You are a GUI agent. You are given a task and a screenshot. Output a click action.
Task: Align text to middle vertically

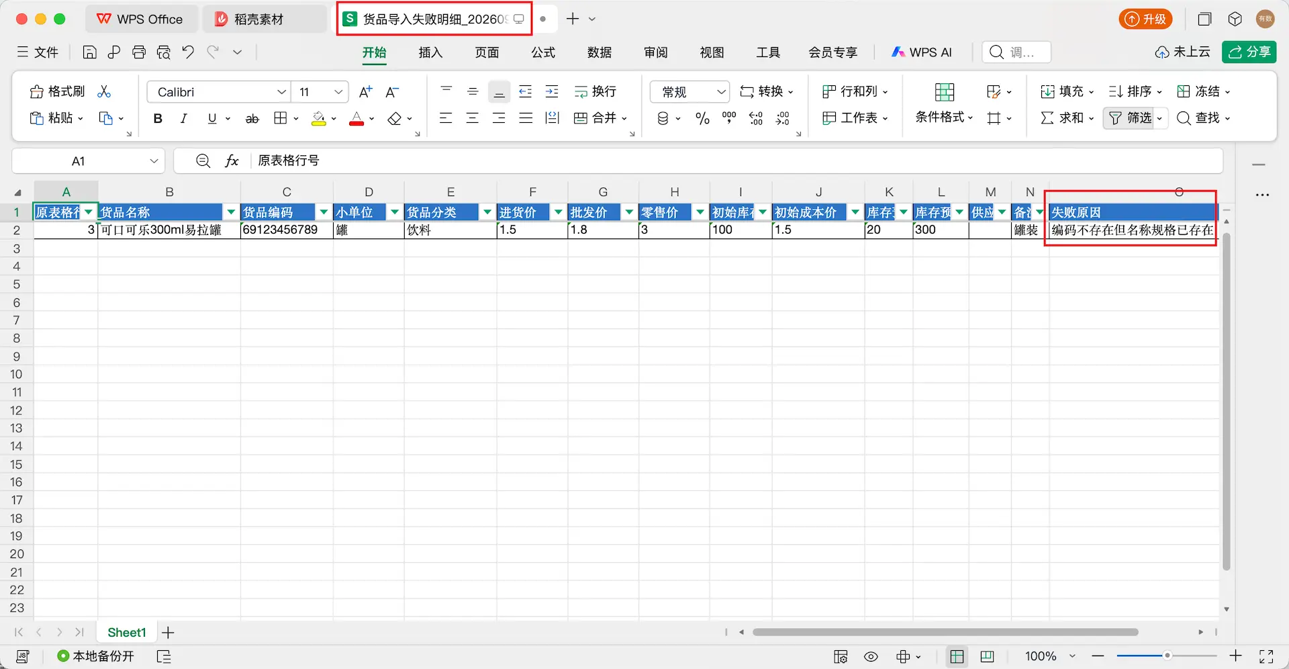point(473,91)
